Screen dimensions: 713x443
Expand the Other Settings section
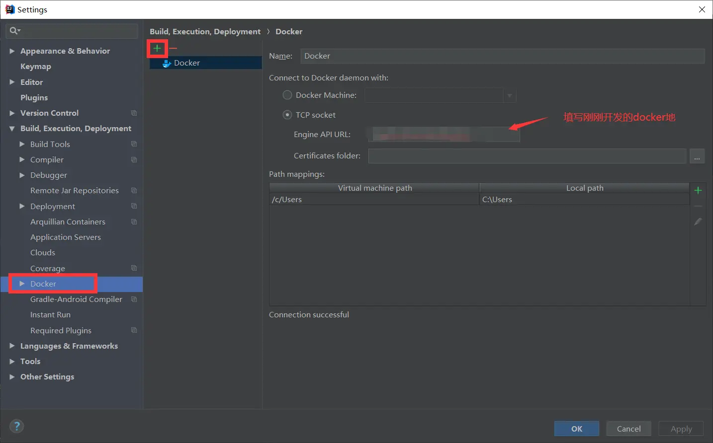coord(12,377)
